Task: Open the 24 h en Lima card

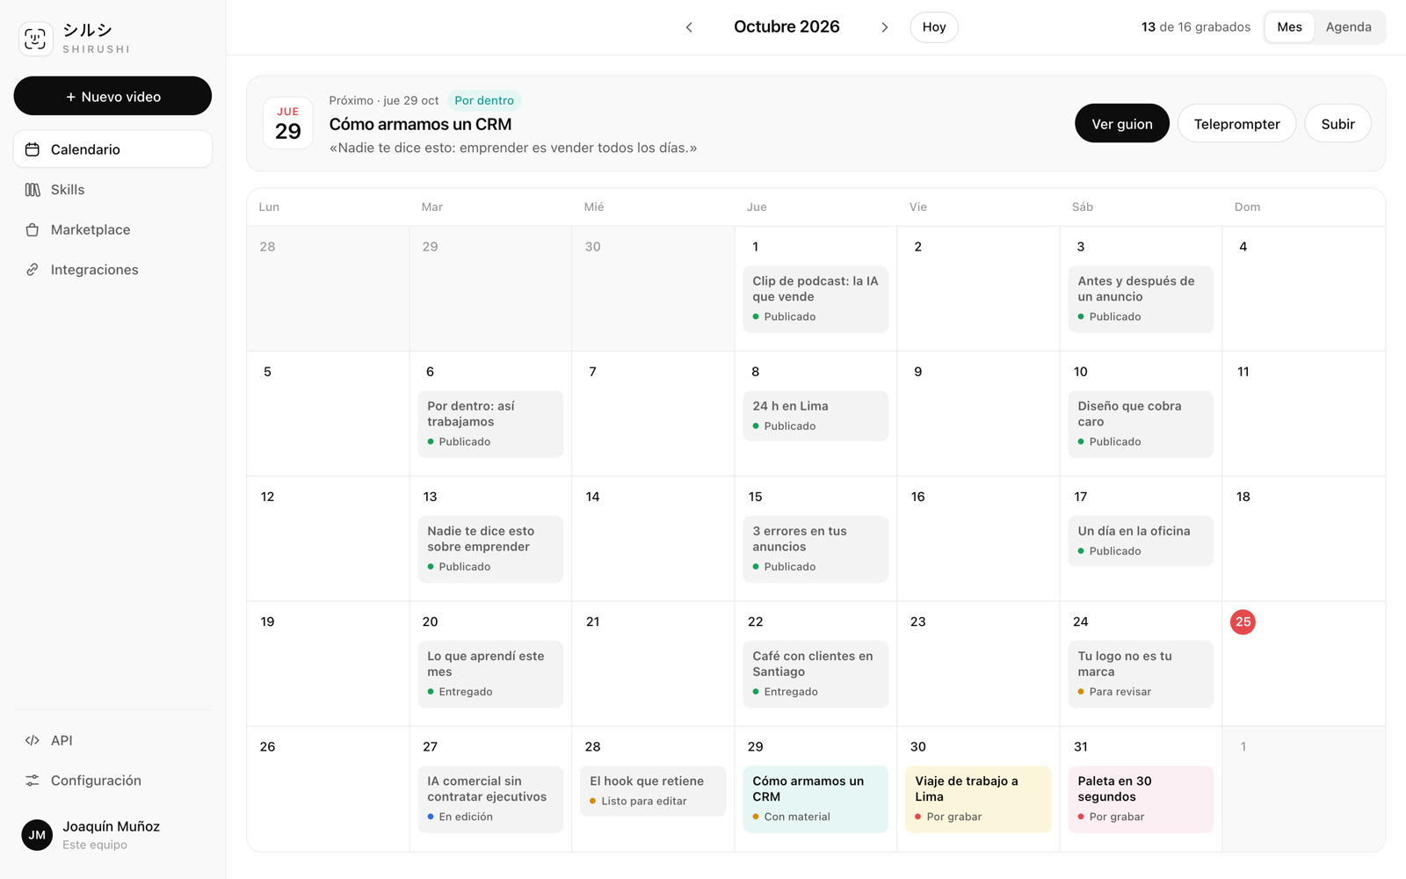Action: tap(815, 416)
